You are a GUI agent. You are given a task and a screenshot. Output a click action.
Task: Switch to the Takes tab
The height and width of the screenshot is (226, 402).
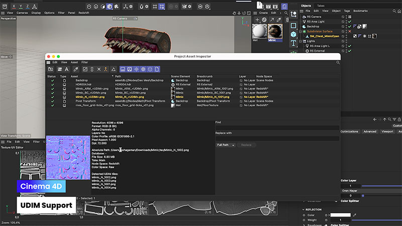coord(321,6)
